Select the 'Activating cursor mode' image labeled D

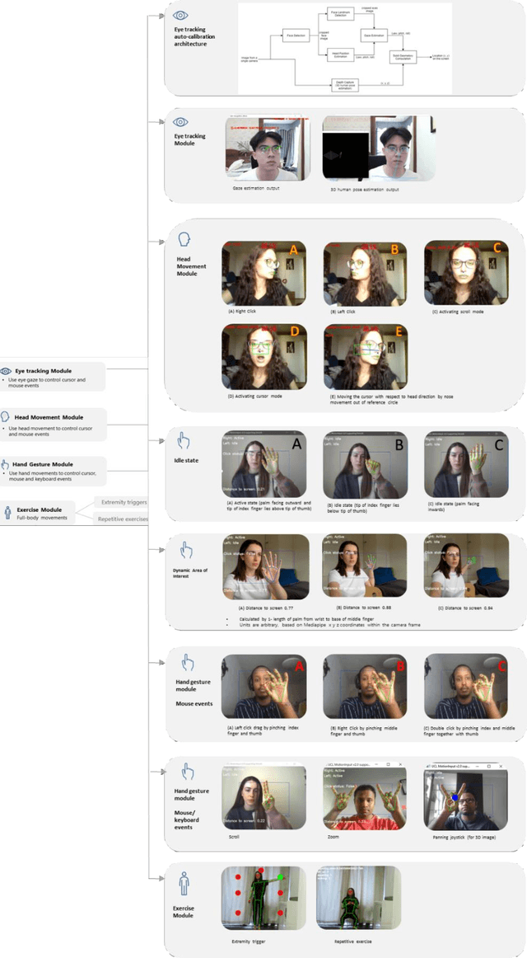tap(263, 356)
